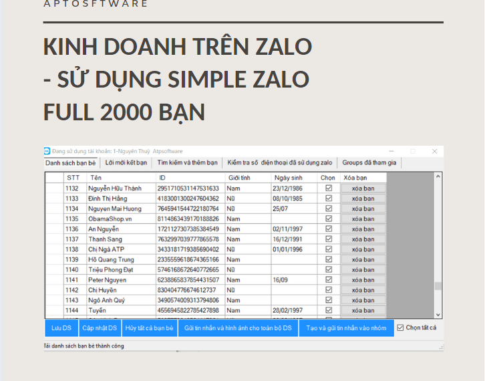The image size is (485, 381).
Task: Select the ID cell 2951710531147531633
Action: pyautogui.click(x=190, y=188)
